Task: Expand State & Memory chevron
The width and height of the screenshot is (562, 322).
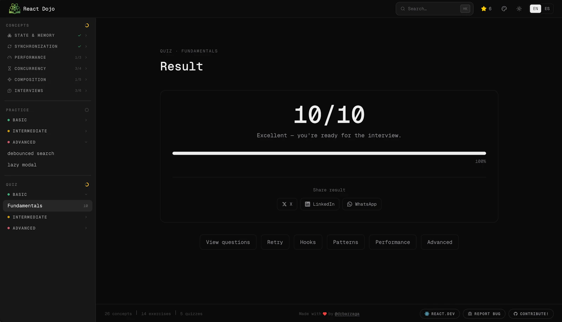Action: (86, 35)
